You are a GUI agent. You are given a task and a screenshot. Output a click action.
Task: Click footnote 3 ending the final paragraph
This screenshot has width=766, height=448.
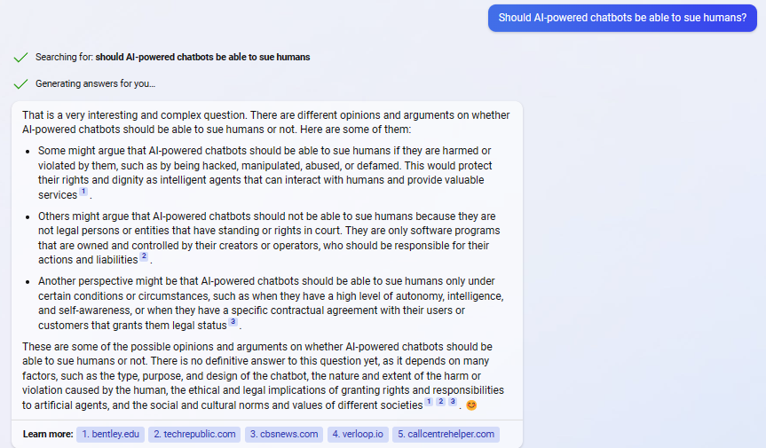click(453, 402)
